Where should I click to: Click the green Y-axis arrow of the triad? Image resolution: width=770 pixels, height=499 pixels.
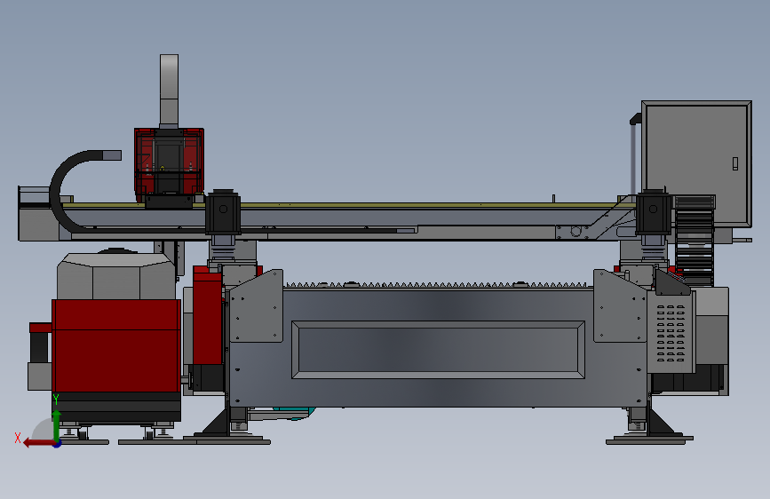pyautogui.click(x=57, y=425)
